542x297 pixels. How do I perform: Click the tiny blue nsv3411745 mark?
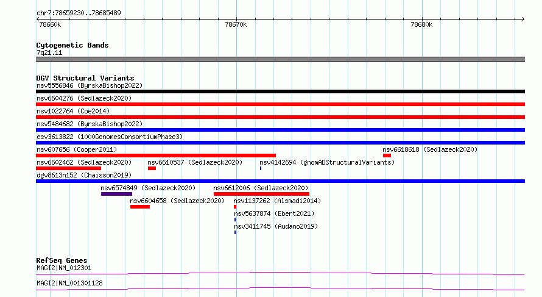[235, 232]
